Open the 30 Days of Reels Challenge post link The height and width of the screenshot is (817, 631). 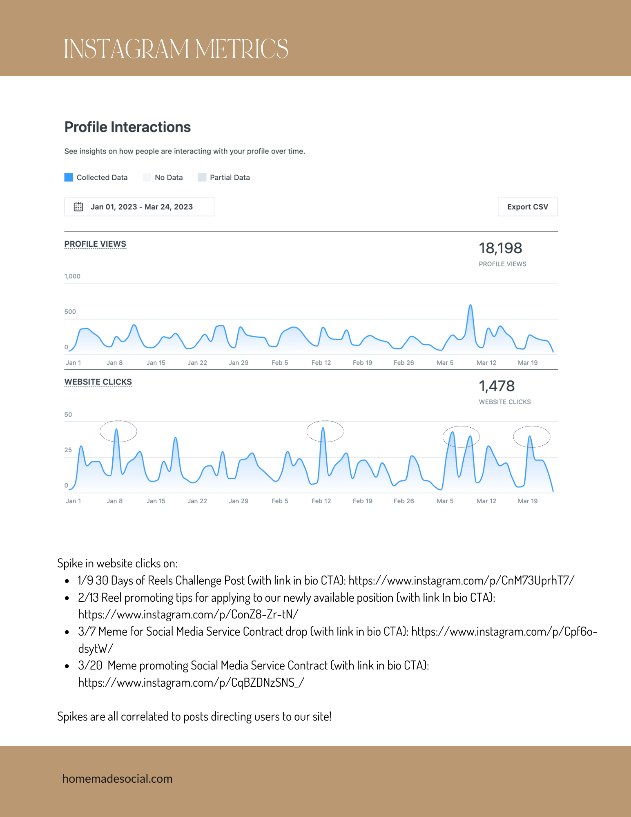pos(462,580)
